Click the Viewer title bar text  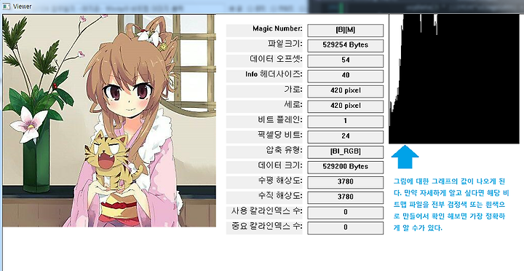coord(23,7)
